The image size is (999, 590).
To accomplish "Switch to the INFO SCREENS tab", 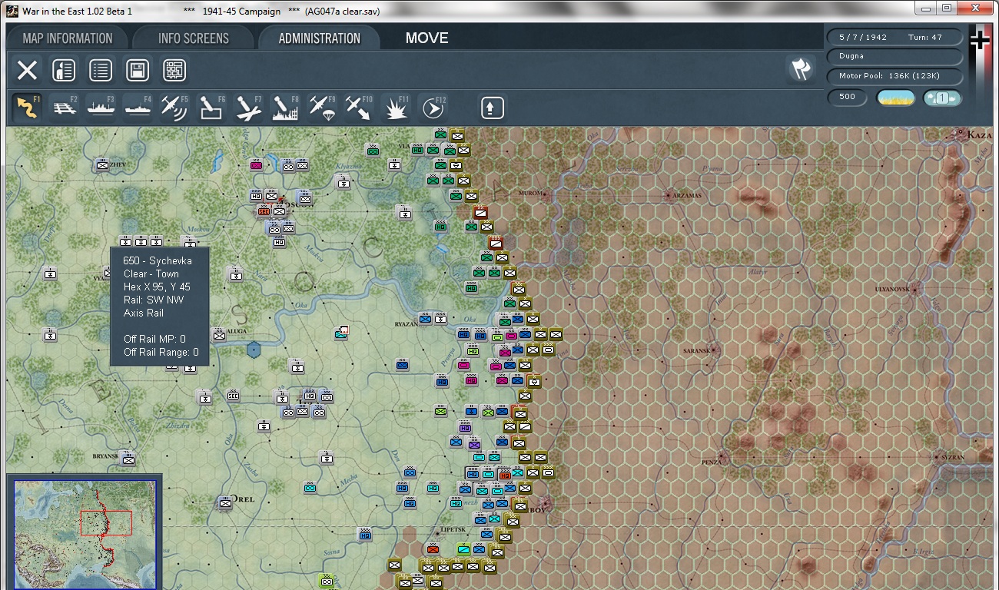I will (194, 38).
